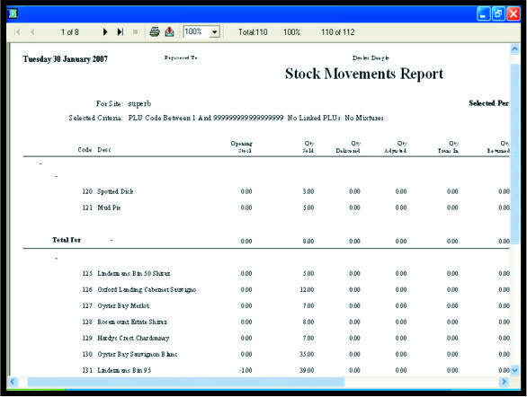Click code '120' in the Code column
Image resolution: width=527 pixels, height=397 pixels.
pos(87,191)
